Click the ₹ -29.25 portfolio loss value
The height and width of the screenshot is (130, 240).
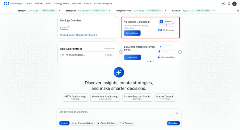coord(109,55)
